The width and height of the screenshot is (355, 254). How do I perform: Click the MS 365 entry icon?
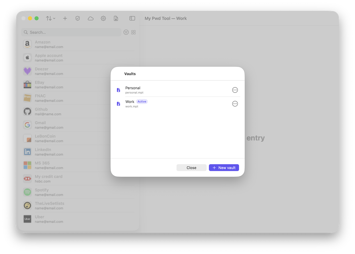[x=27, y=165]
